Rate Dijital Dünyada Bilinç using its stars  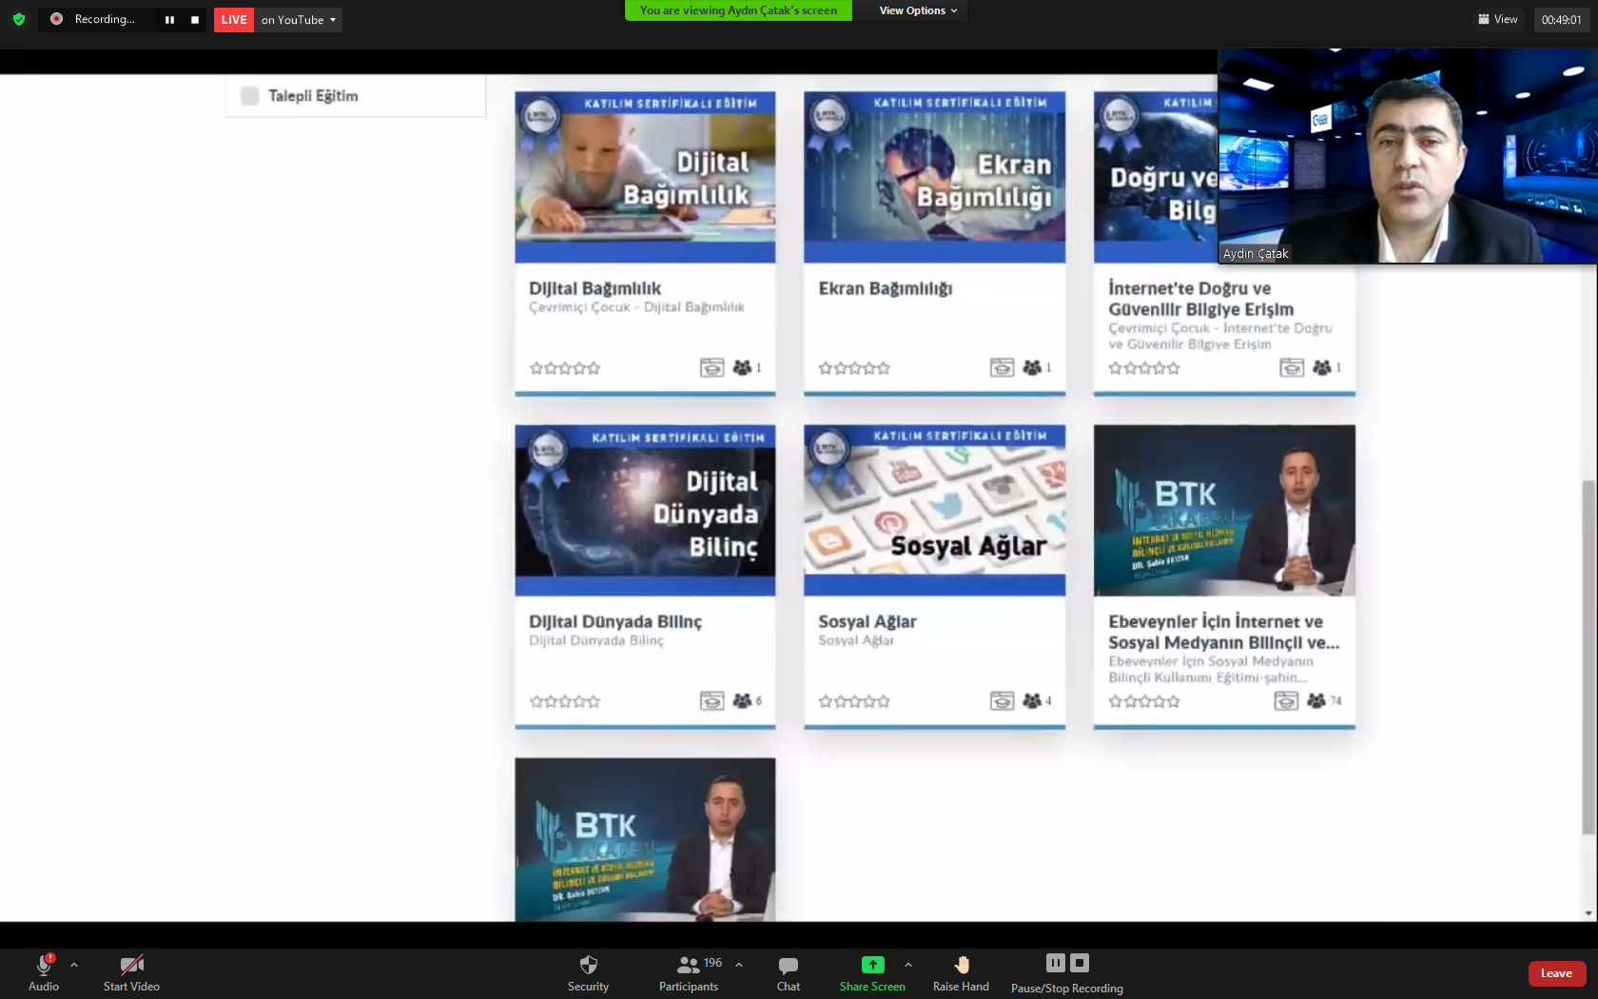coord(565,701)
